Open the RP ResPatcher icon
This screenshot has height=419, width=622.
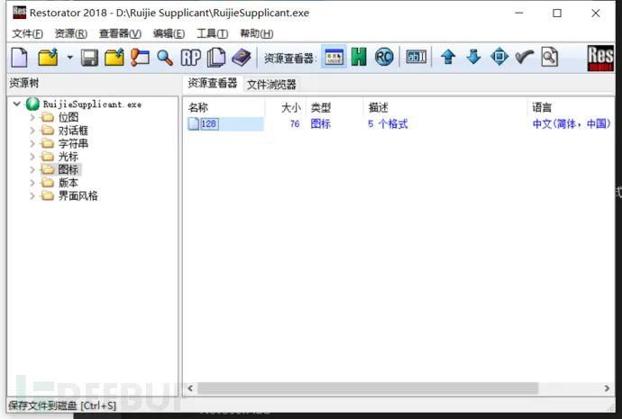tap(191, 58)
